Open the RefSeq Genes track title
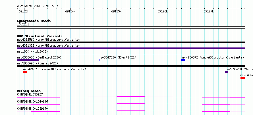The height and width of the screenshot is (115, 253). coord(29,91)
